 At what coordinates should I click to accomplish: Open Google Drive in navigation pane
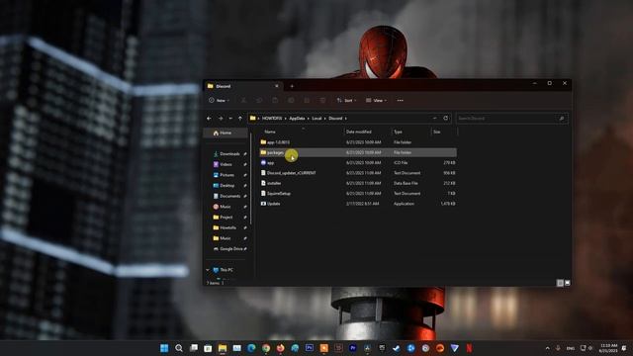(230, 248)
